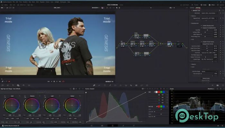Viewport: 225px width, 128px height.
Task: Click the Nodes panel icon in top toolbar
Action: click(204, 5)
